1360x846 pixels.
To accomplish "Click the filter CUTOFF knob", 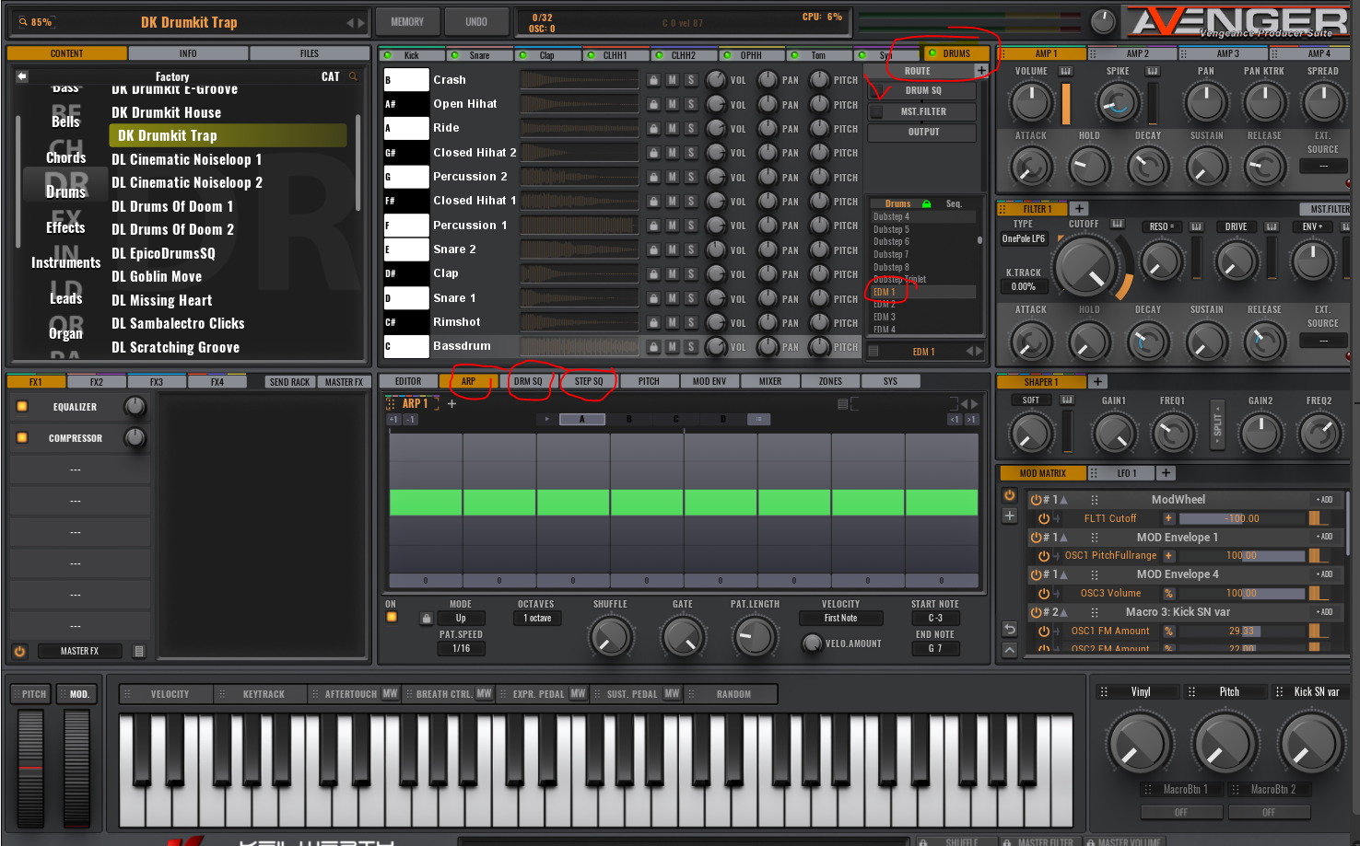I will click(1087, 268).
